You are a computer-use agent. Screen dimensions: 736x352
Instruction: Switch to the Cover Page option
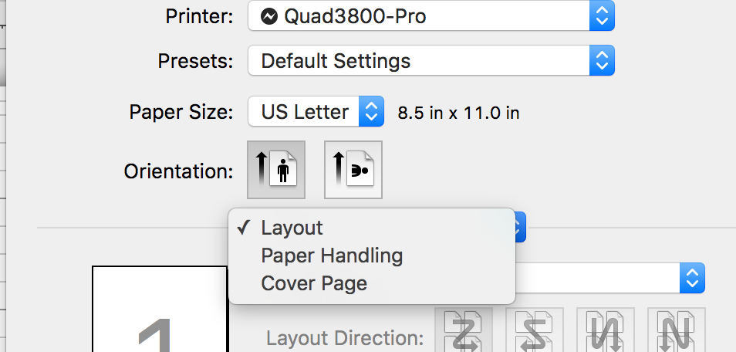click(314, 283)
